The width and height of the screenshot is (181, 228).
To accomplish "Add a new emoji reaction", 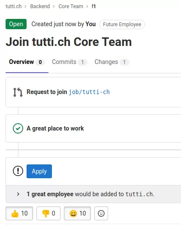I will (x=101, y=213).
